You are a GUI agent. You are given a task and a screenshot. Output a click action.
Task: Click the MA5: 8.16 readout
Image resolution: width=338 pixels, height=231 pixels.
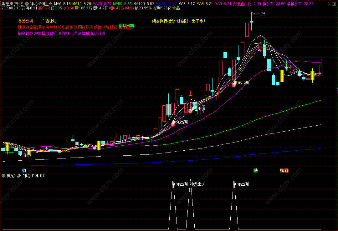63,4
